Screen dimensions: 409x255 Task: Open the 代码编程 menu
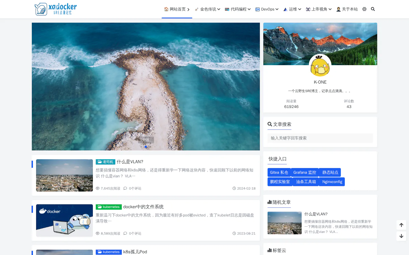(x=238, y=9)
